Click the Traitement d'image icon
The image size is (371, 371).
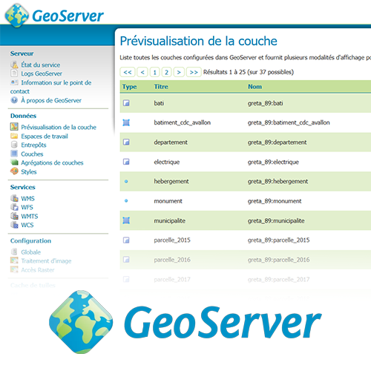coord(14,260)
